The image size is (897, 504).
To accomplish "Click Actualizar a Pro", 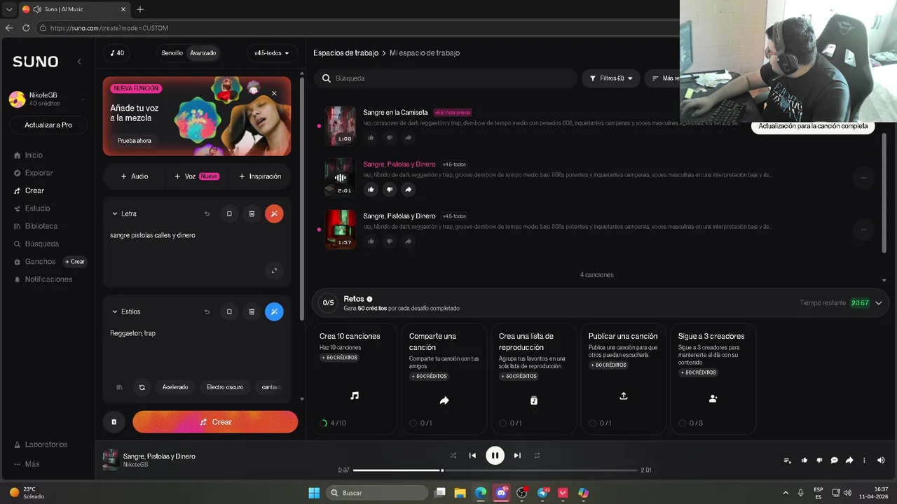I will pyautogui.click(x=48, y=125).
